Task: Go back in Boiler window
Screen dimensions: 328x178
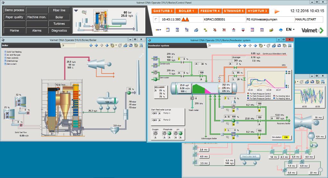Action: (91, 46)
